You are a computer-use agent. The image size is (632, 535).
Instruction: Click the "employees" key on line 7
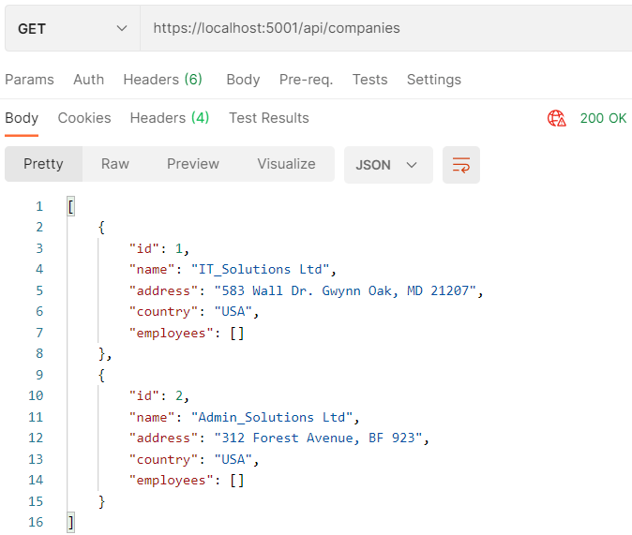171,334
